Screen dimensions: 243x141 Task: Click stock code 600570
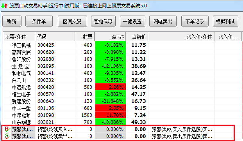(x=46, y=94)
